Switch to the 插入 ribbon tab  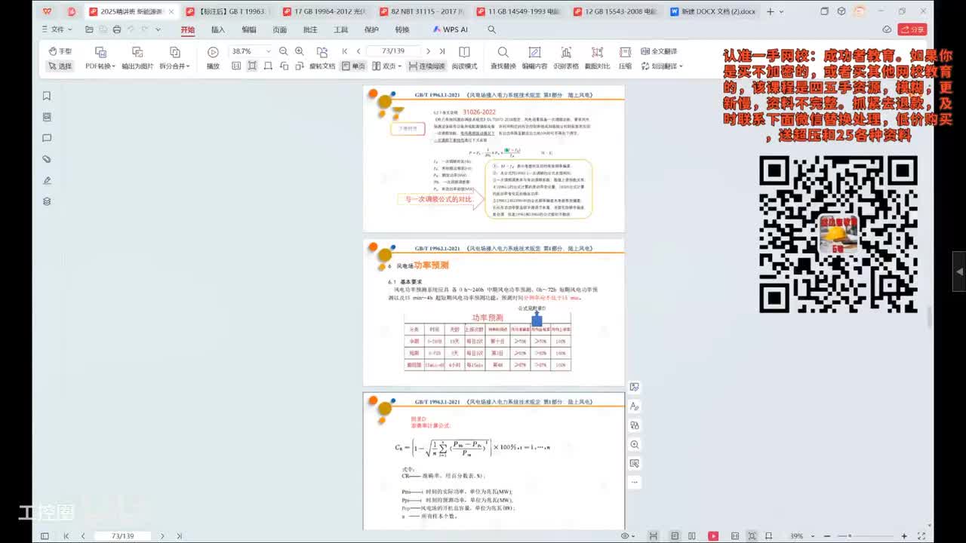218,29
